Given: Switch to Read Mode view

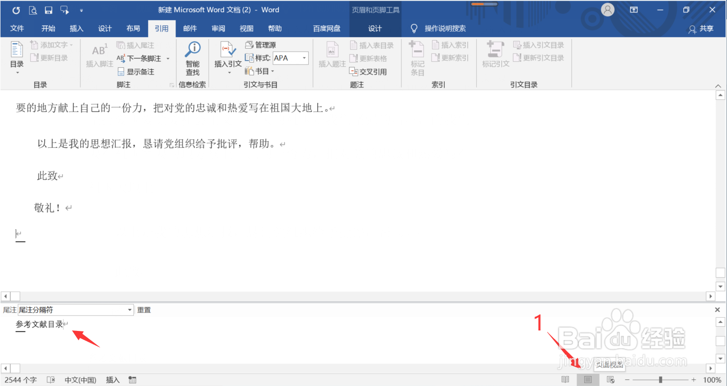Looking at the screenshot, I should click(x=566, y=380).
